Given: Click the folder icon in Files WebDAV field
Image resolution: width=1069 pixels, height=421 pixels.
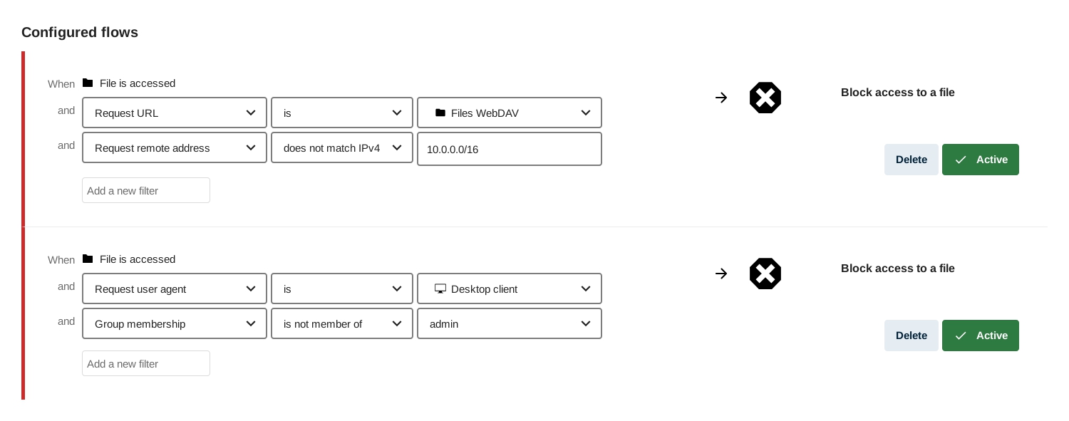Looking at the screenshot, I should (440, 113).
